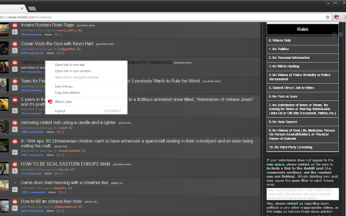Image resolution: width=346 pixels, height=216 pixels.
Task: Click user tag icon next to NeoShico
Action: [x=70, y=188]
